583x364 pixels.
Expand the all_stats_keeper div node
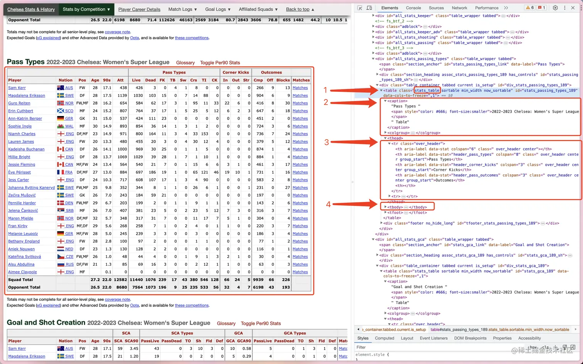pos(373,16)
